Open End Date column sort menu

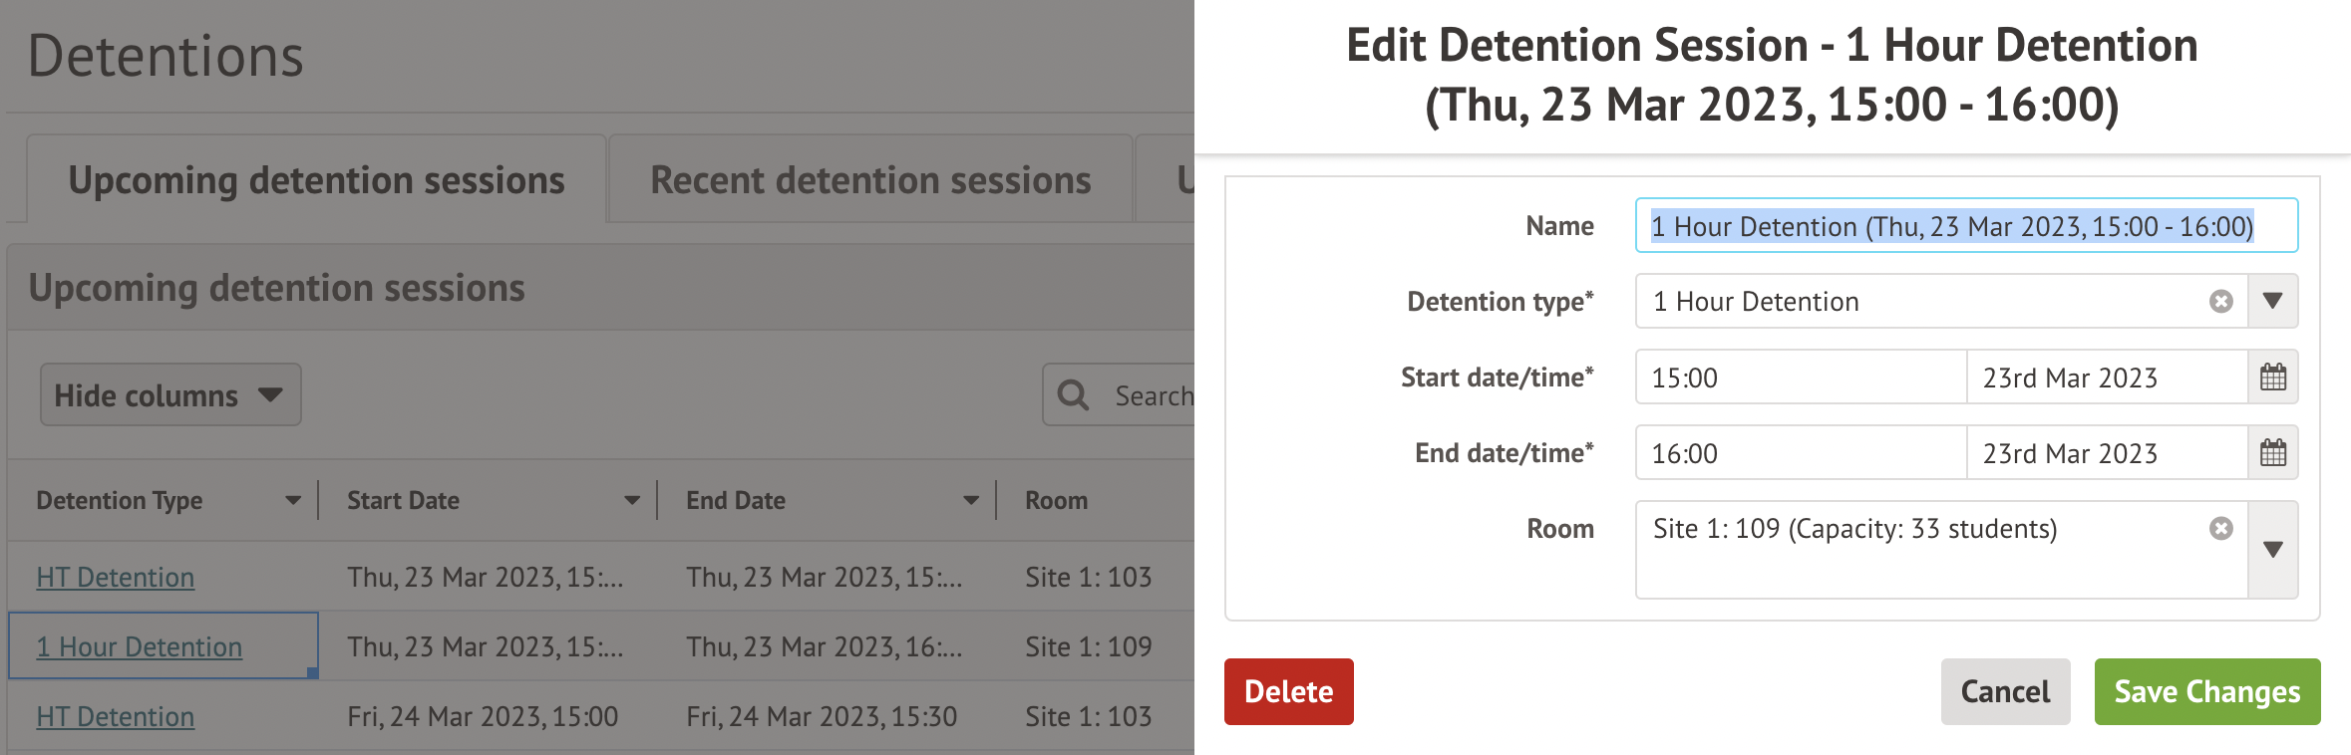tap(971, 501)
